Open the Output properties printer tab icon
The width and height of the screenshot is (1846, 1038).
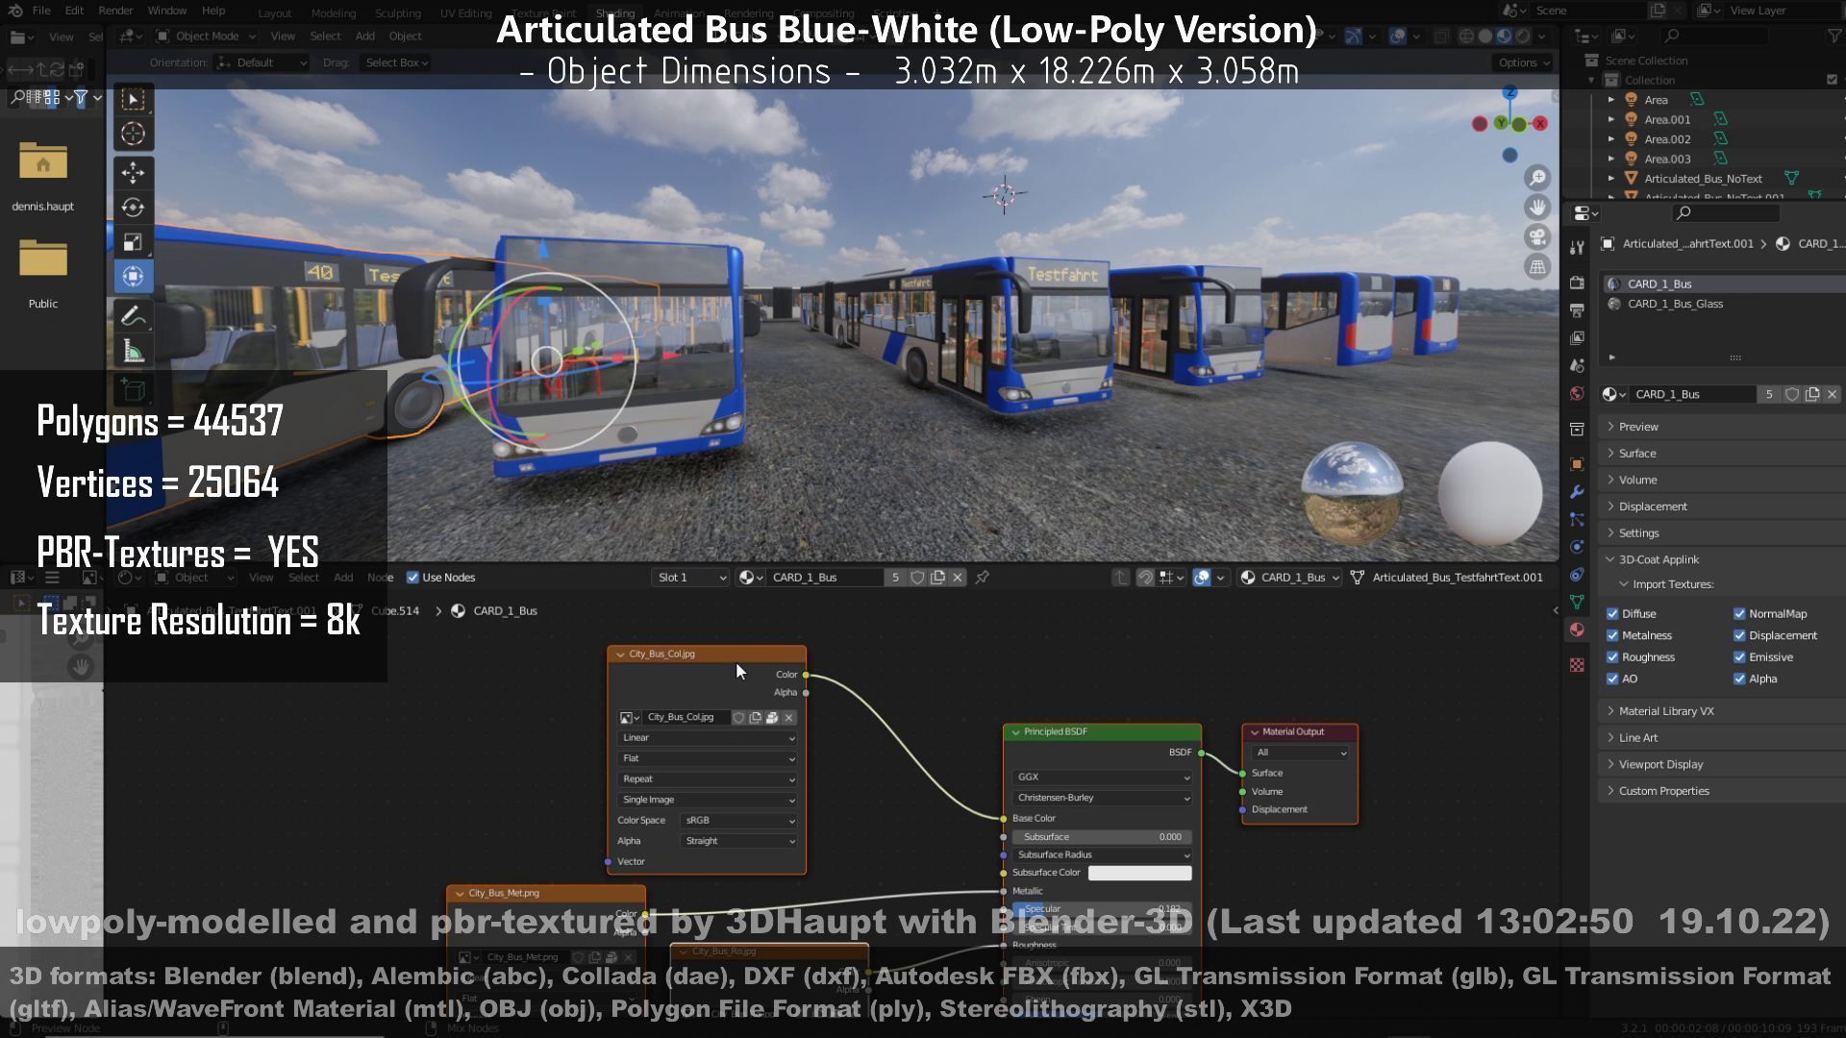coord(1577,310)
